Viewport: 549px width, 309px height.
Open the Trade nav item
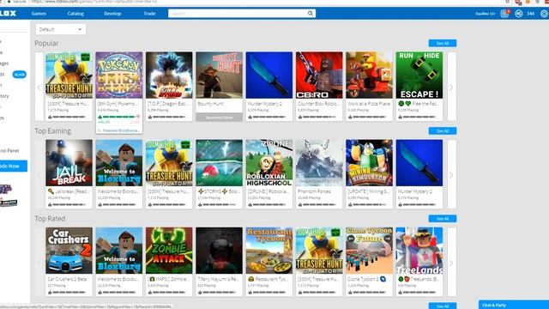pyautogui.click(x=149, y=14)
